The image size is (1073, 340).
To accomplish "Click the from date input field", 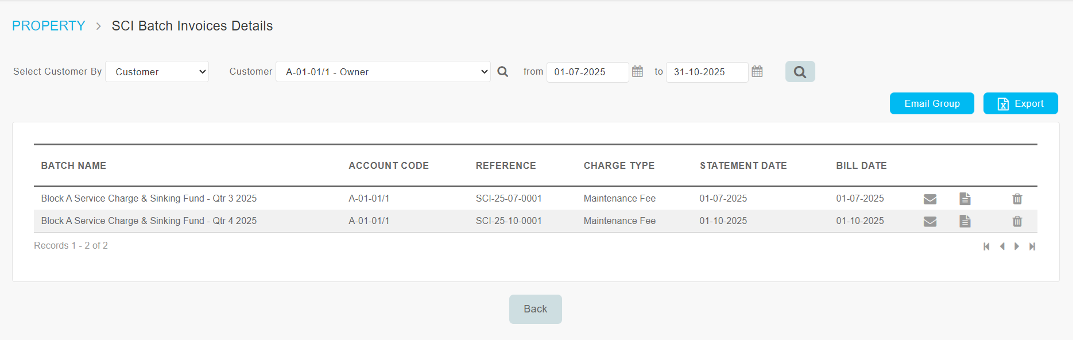I will (x=587, y=72).
